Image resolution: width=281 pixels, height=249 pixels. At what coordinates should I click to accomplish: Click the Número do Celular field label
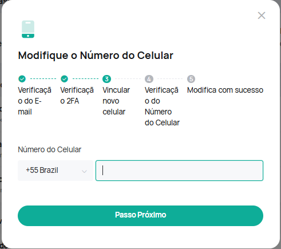coord(50,149)
